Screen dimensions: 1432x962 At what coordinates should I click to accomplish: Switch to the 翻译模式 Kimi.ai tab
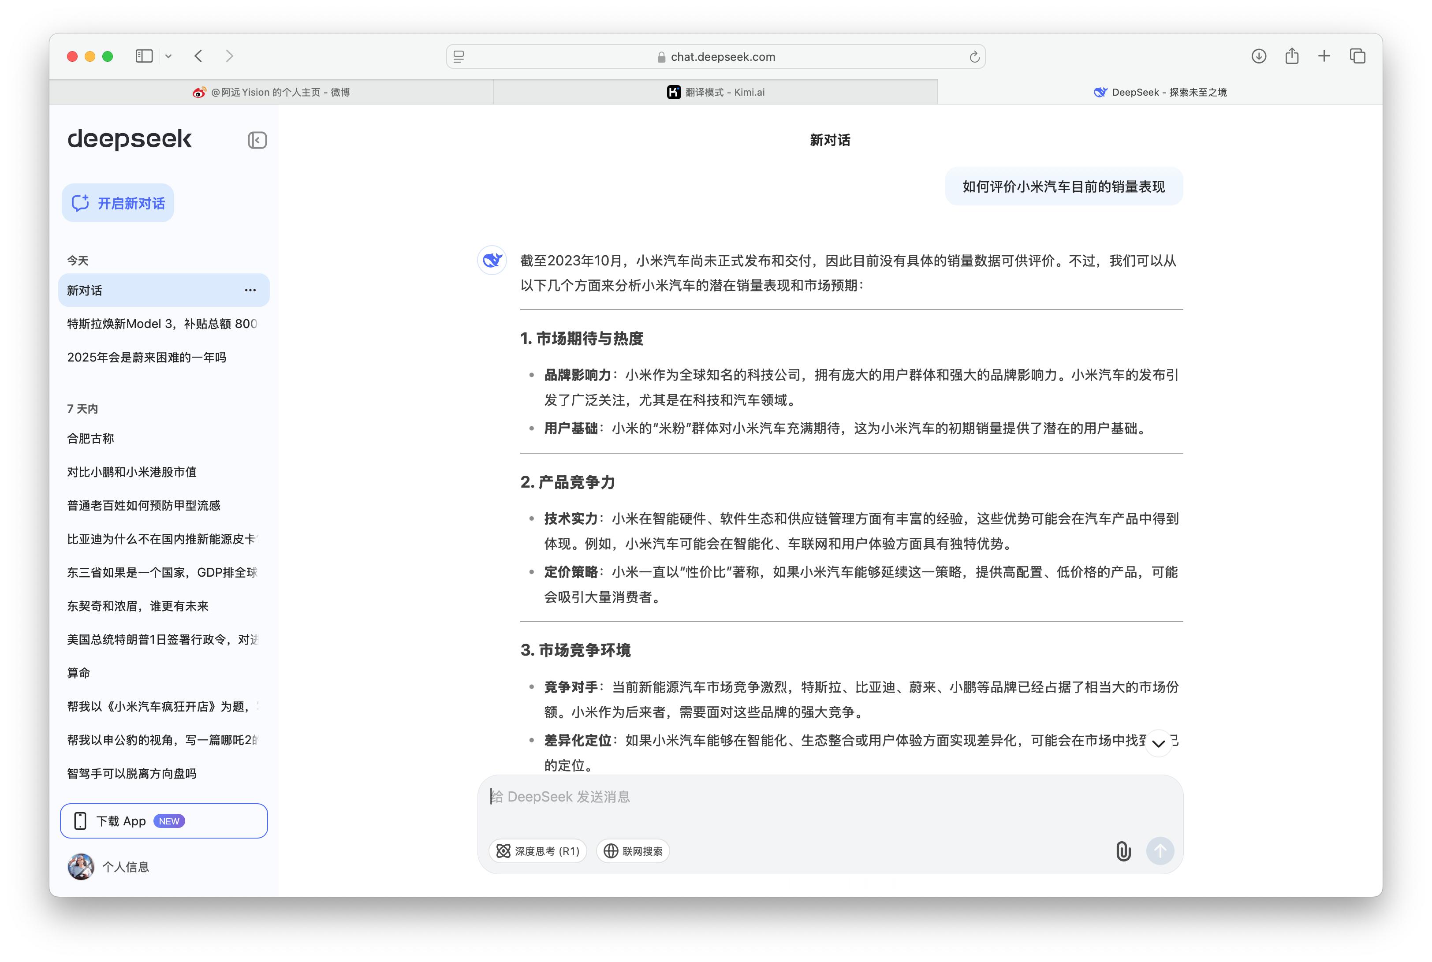pyautogui.click(x=716, y=92)
